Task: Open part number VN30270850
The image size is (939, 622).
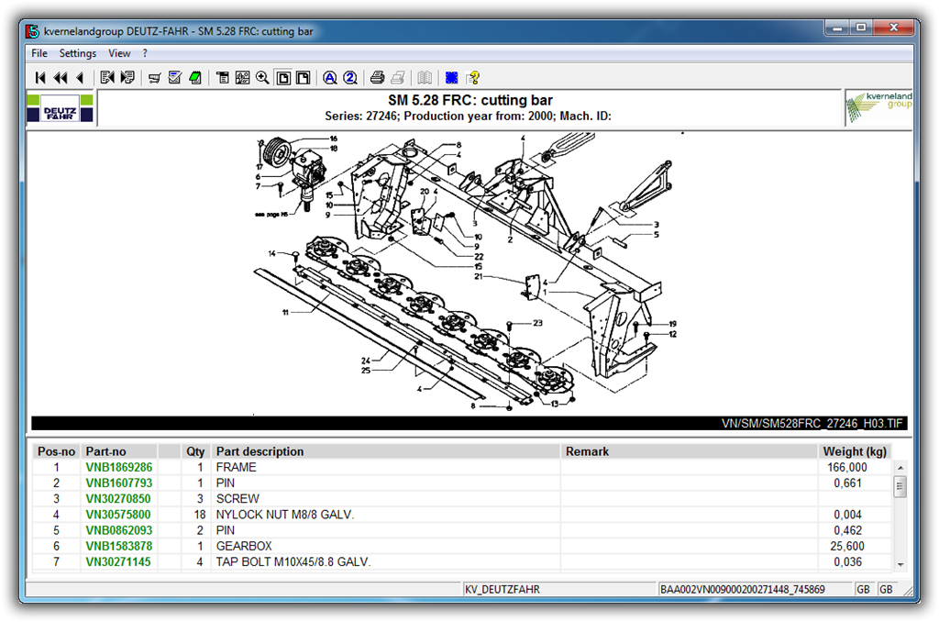Action: [118, 498]
